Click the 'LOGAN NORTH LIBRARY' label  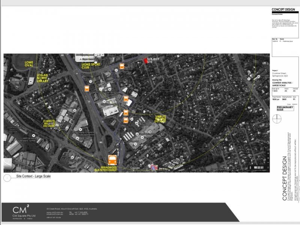pyautogui.click(x=42, y=78)
